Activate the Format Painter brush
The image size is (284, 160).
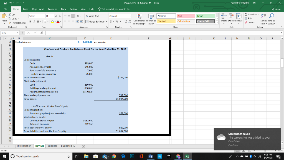click(x=17, y=23)
